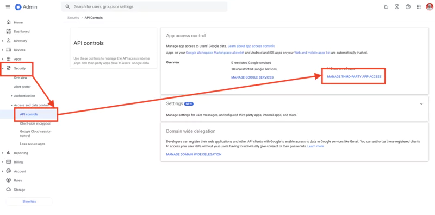Expand the Settings card chevron
Screen dimensions: 435x215
click(421, 104)
